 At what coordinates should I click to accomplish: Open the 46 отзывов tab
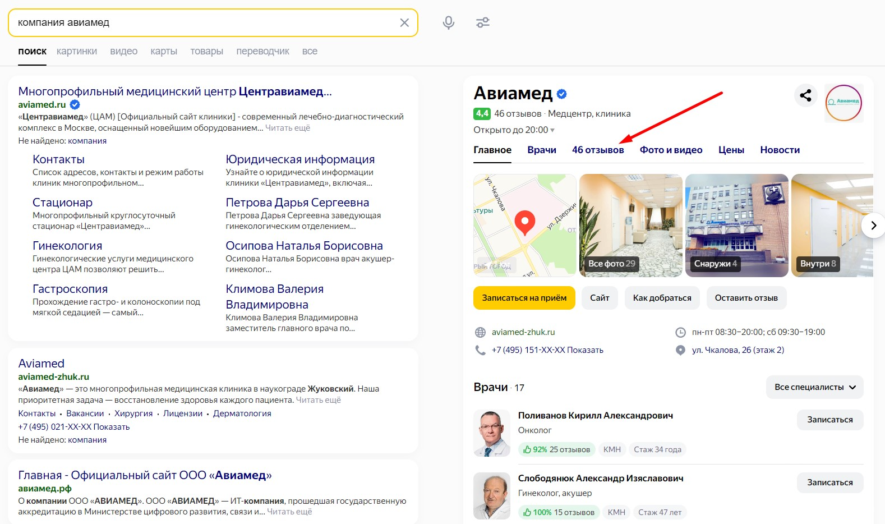click(598, 150)
